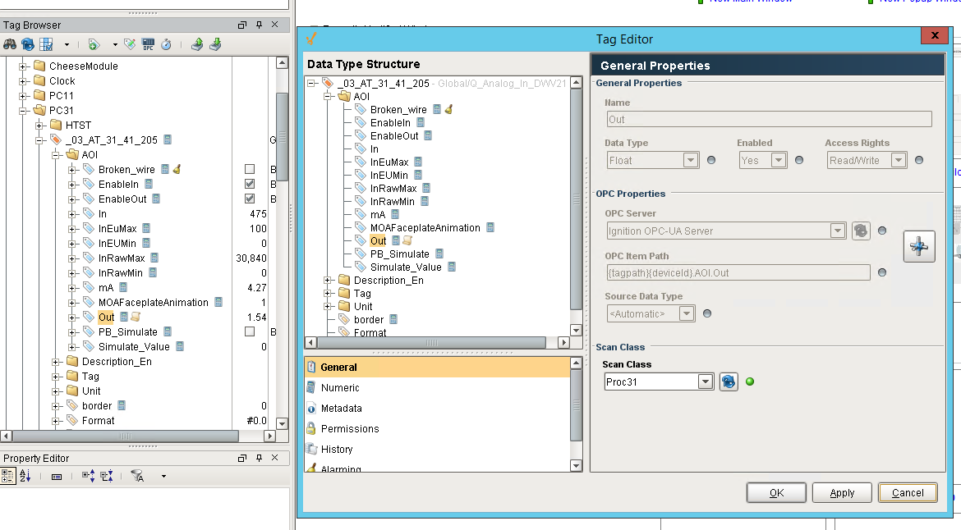Screen dimensions: 961x530
Task: Click the OPC Item Path field
Action: pos(738,273)
